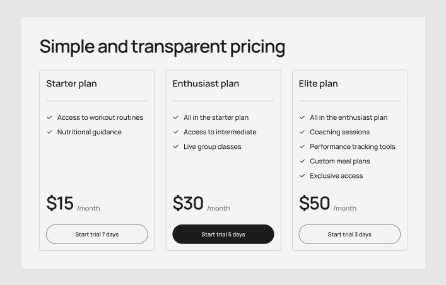Click checkmark beside All in the starter plan
Viewport: 446px width, 285px height.
tap(176, 117)
